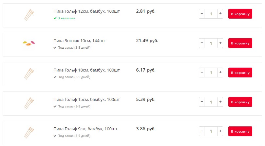Click minus for Пика Гольф 15см
265x146 pixels.
(202, 102)
